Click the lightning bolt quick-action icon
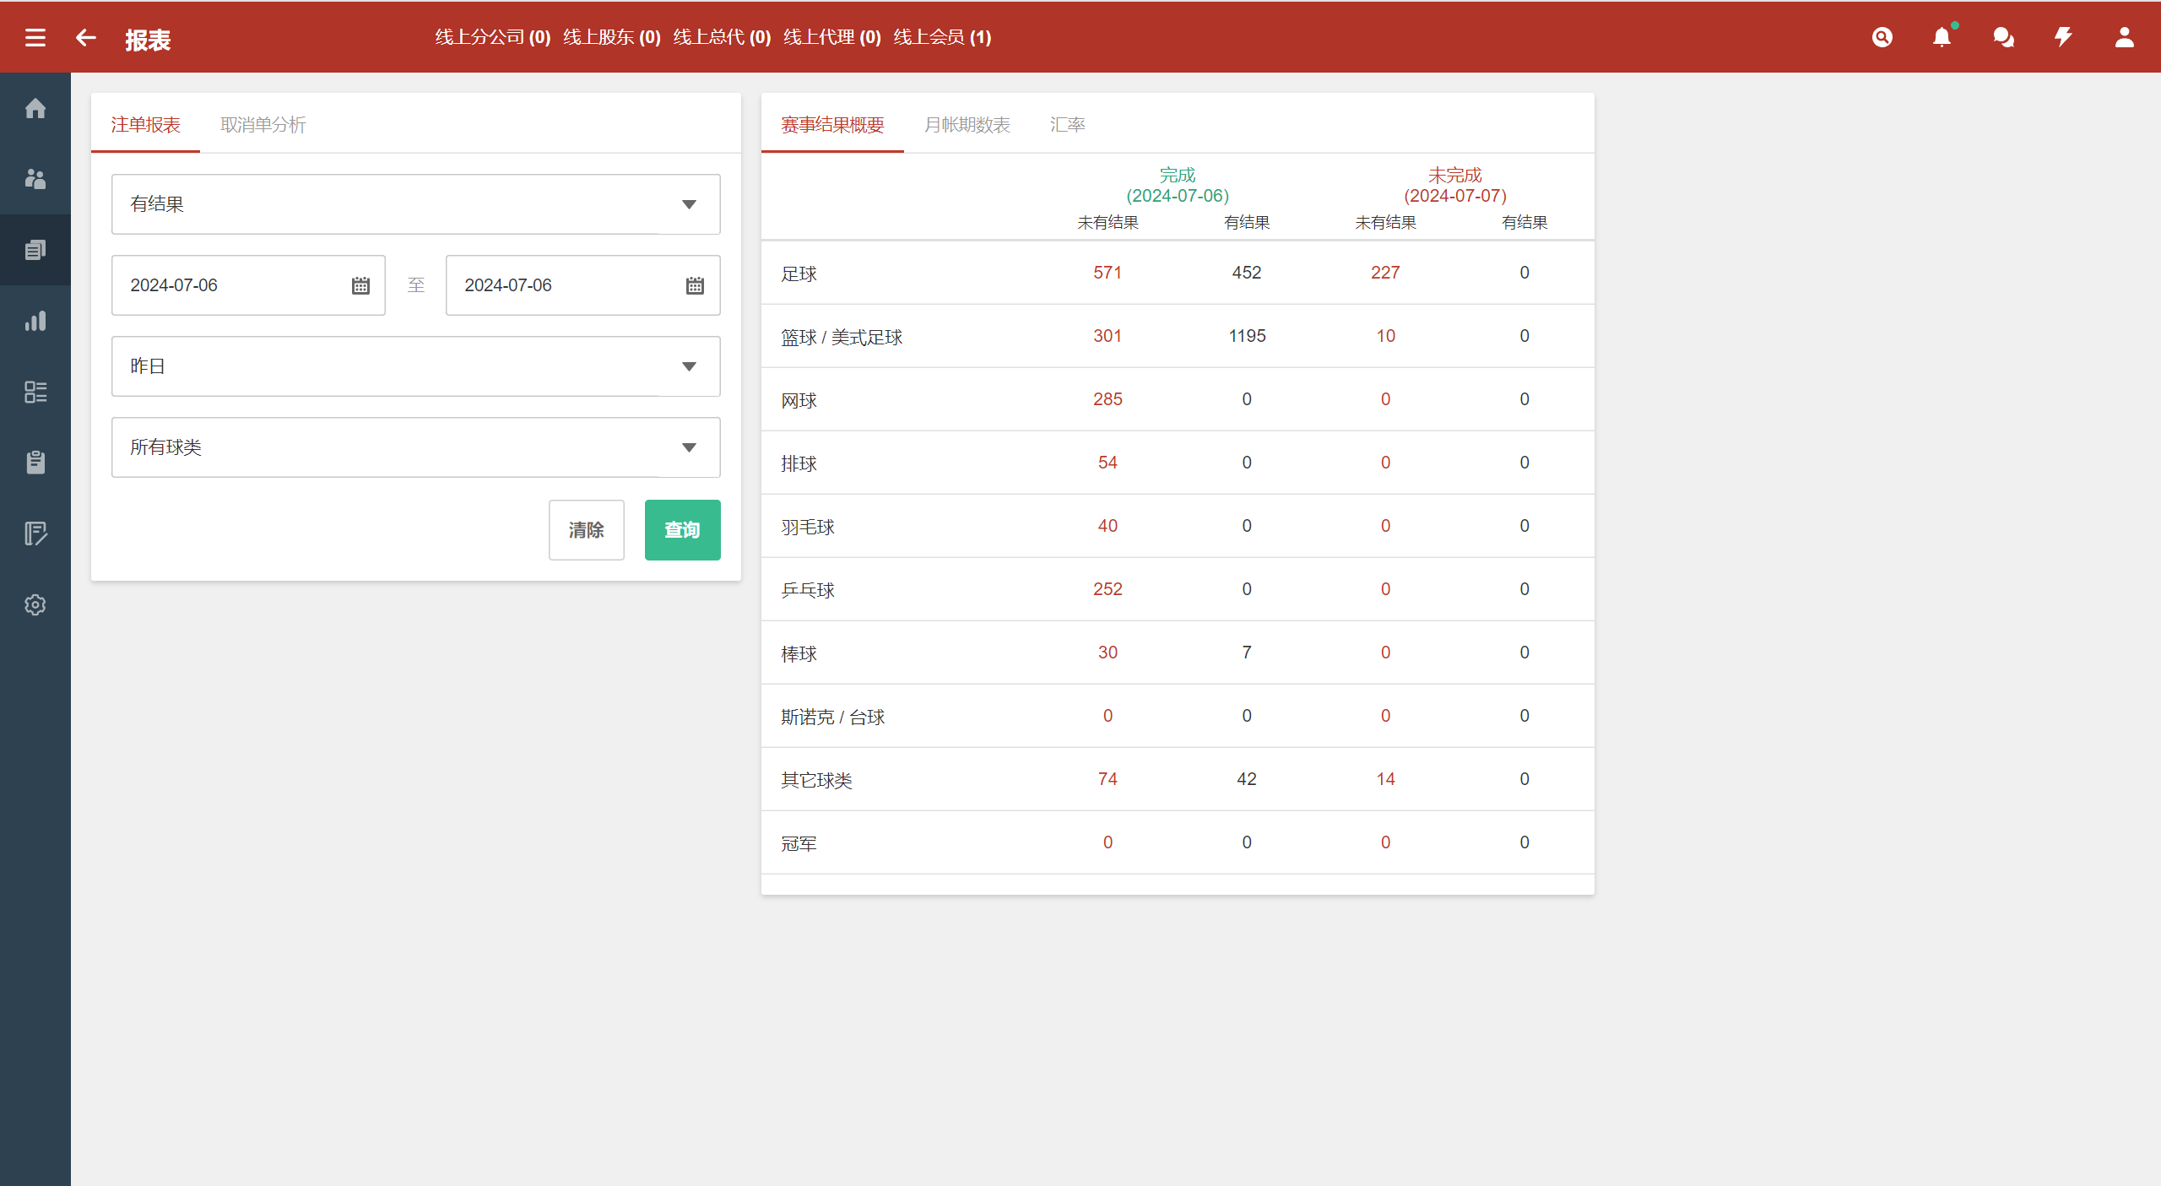Image resolution: width=2161 pixels, height=1186 pixels. pos(2064,37)
